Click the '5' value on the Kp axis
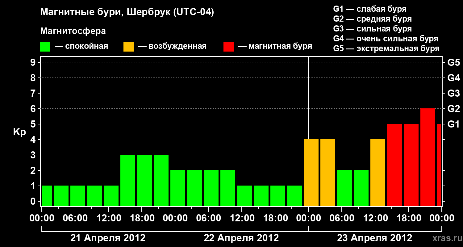The height and width of the screenshot is (247, 463). pyautogui.click(x=34, y=124)
